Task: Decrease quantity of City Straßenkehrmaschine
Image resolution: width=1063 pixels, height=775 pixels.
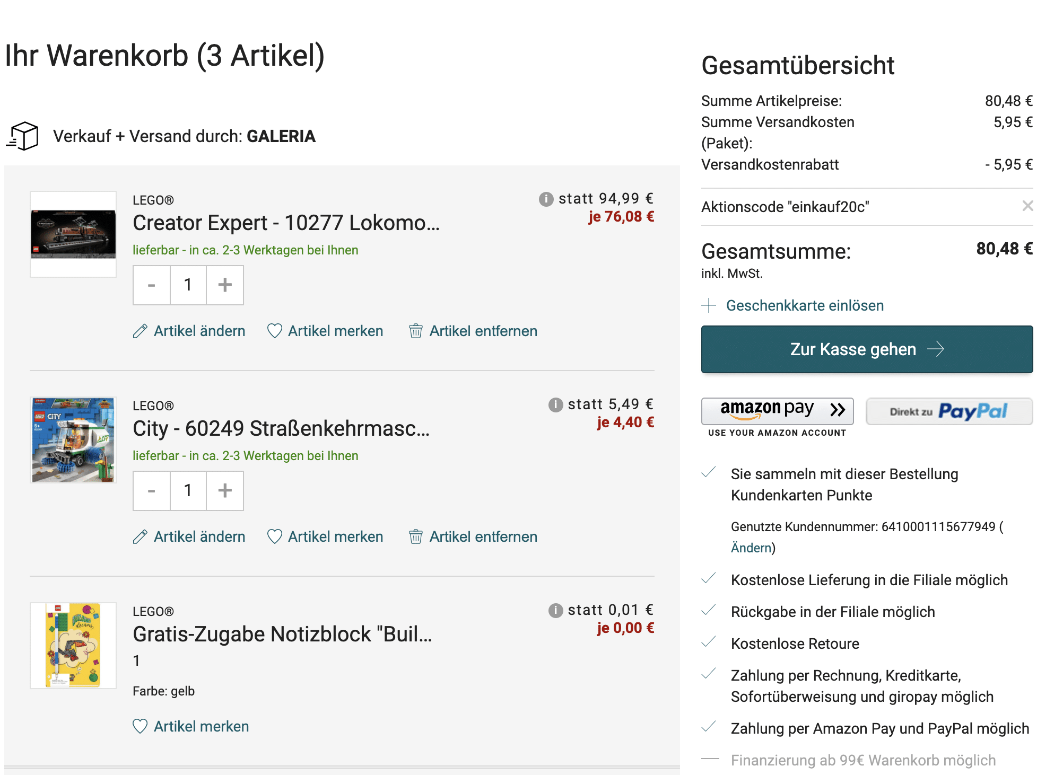Action: (152, 491)
